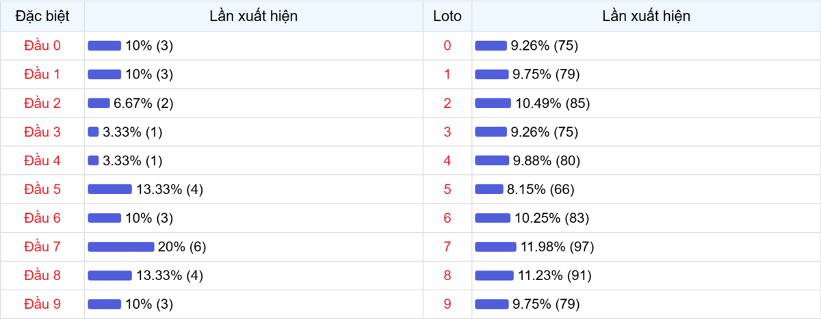Select Loto number 2 in Loto column
Viewport: 821px width, 319px height.
click(x=447, y=103)
